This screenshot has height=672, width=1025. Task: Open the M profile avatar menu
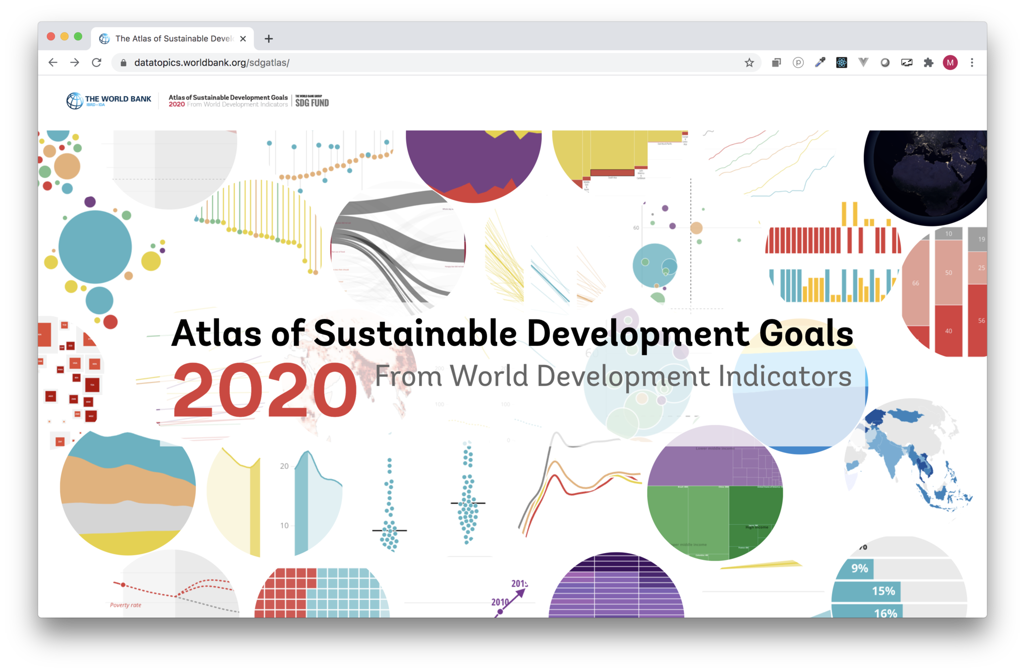click(x=950, y=63)
